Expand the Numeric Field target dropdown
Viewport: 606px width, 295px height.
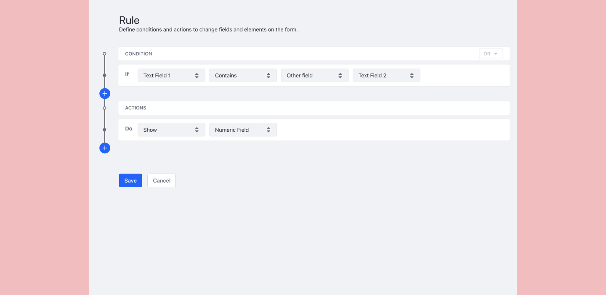coord(243,130)
